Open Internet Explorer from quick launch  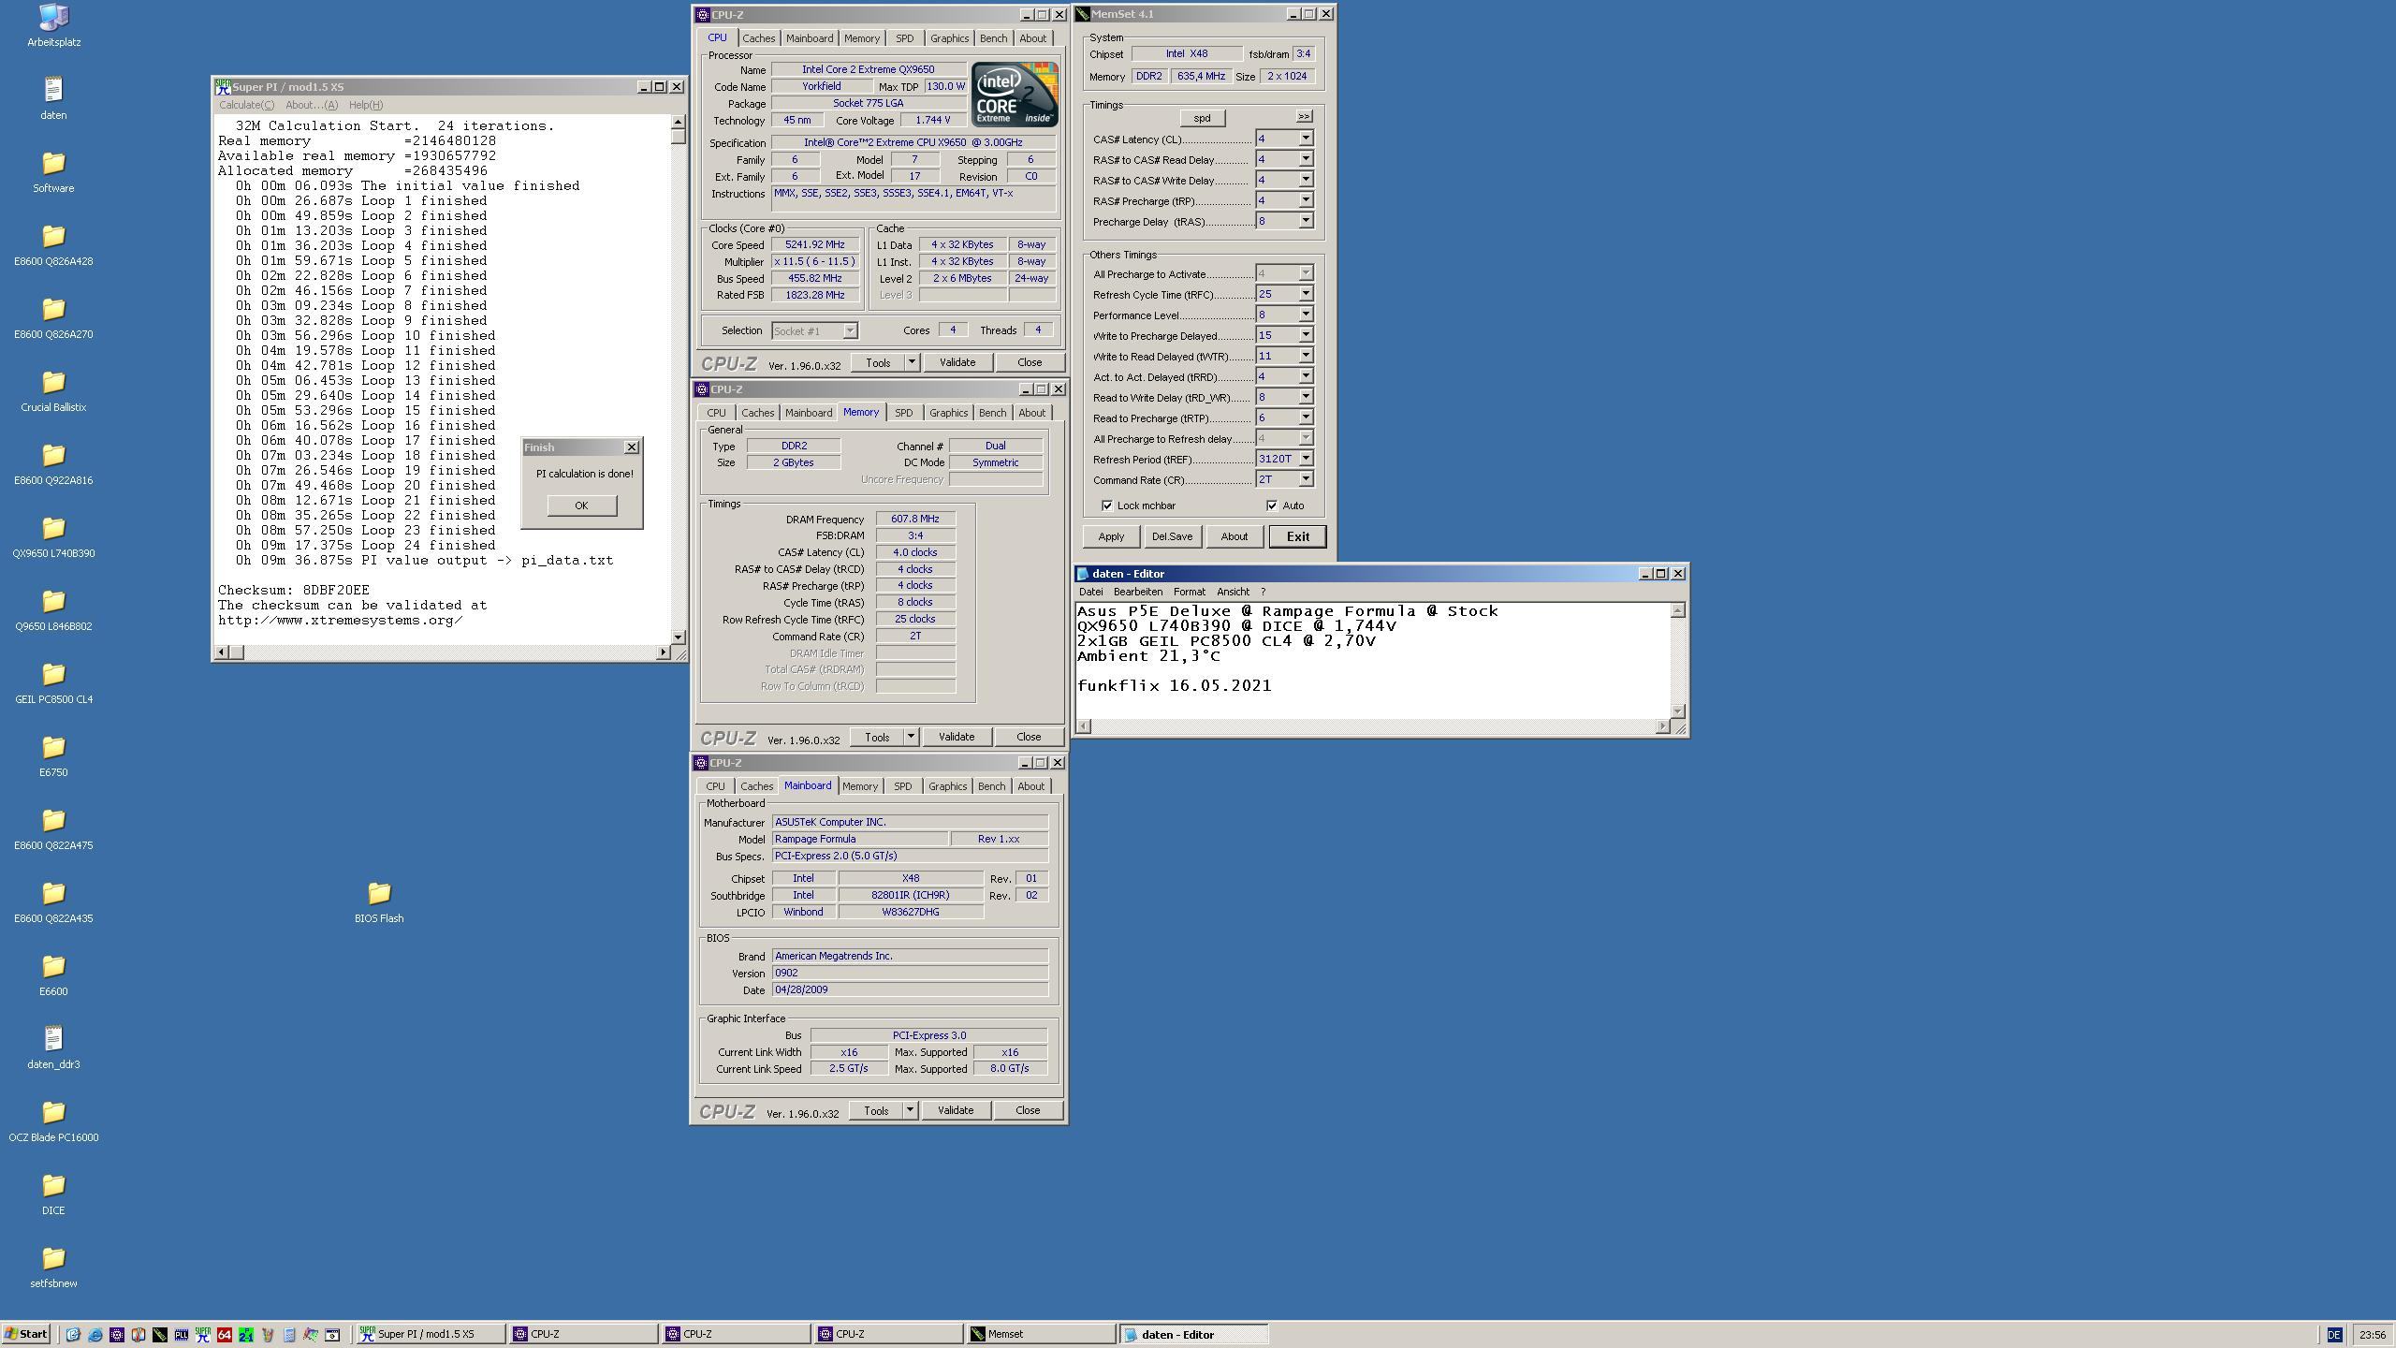[x=95, y=1335]
